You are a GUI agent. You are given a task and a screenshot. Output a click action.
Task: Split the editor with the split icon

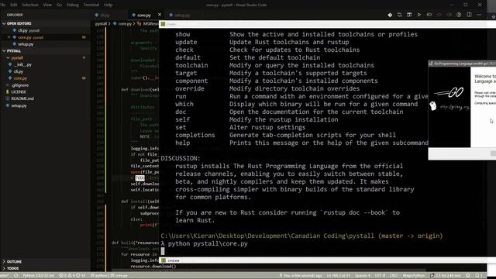pyautogui.click(x=469, y=15)
